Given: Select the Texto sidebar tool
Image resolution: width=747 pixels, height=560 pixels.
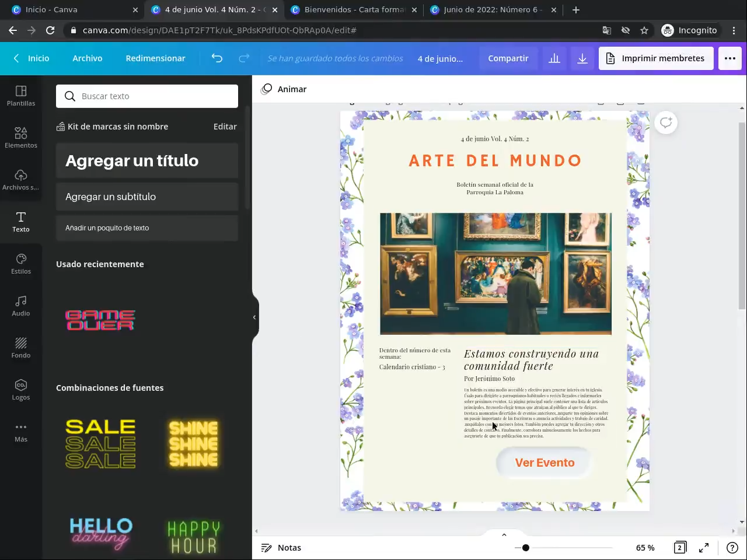Looking at the screenshot, I should [21, 221].
